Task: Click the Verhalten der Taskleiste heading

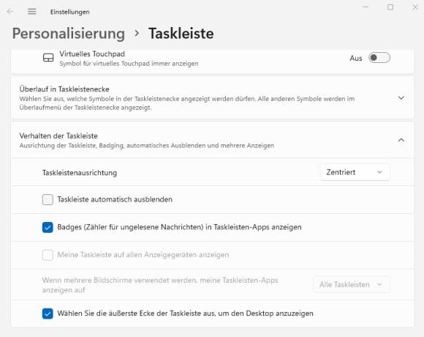Action: (58, 136)
